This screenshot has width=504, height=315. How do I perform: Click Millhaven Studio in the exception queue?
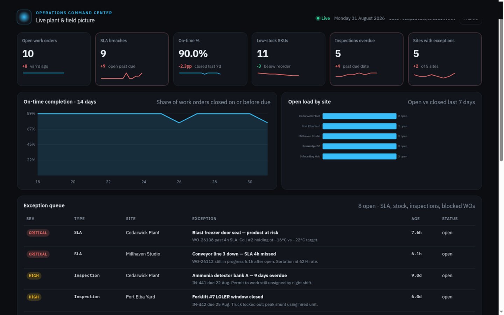(x=143, y=254)
